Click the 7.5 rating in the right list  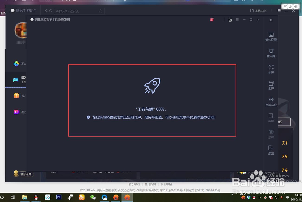(284, 157)
